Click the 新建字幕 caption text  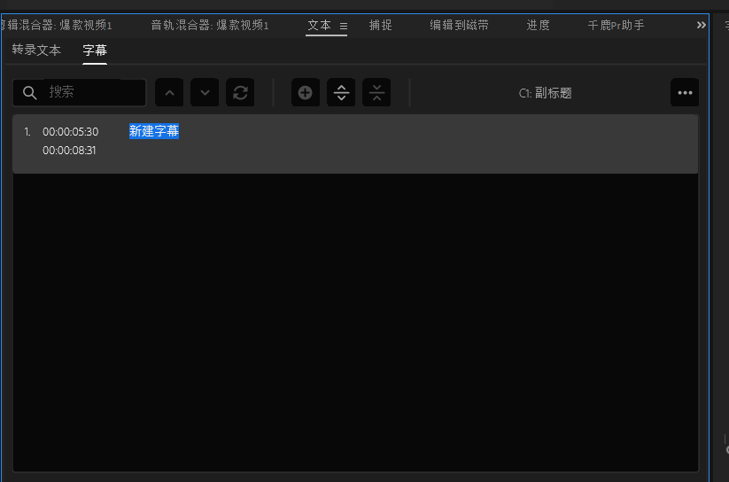tap(154, 132)
